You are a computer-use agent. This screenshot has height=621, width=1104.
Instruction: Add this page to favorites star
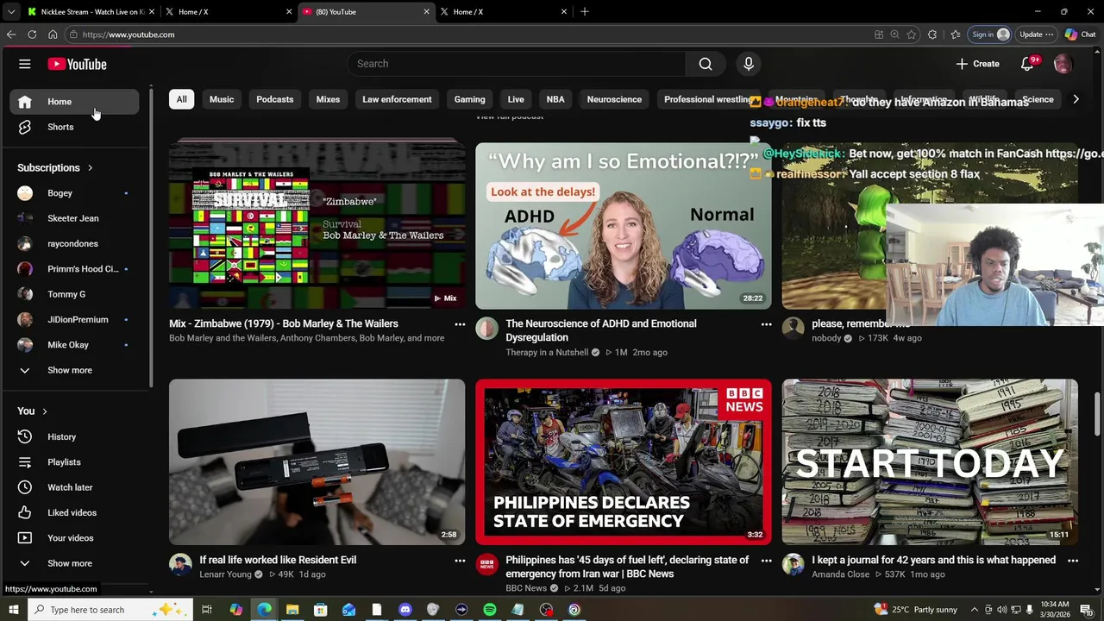[912, 34]
